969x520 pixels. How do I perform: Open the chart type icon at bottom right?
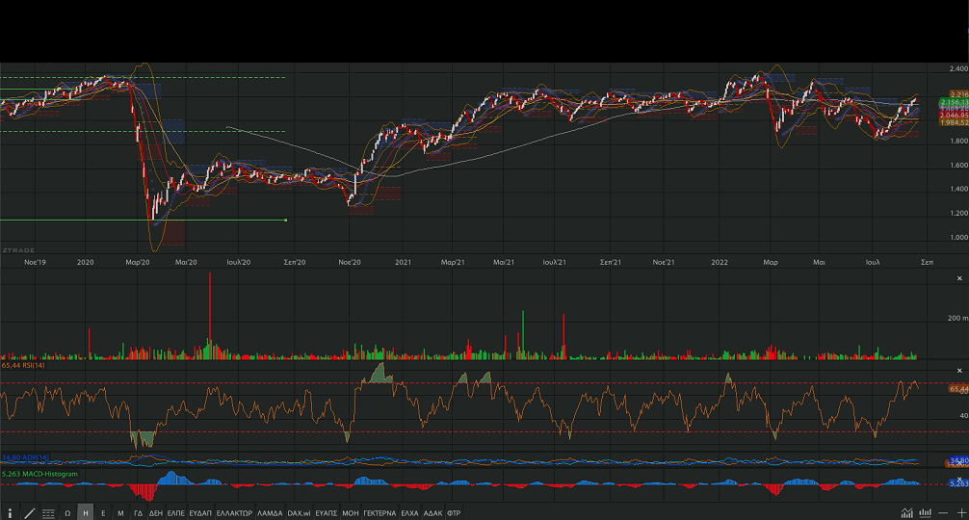[x=906, y=512]
